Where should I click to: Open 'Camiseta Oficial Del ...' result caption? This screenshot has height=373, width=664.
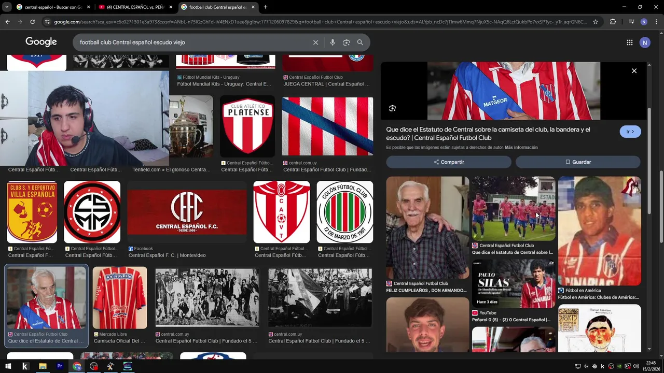[x=119, y=341]
